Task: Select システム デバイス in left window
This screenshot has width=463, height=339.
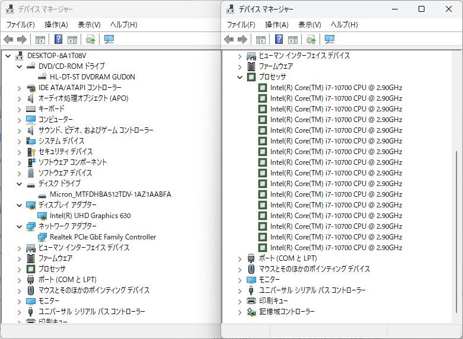Action: click(61, 141)
